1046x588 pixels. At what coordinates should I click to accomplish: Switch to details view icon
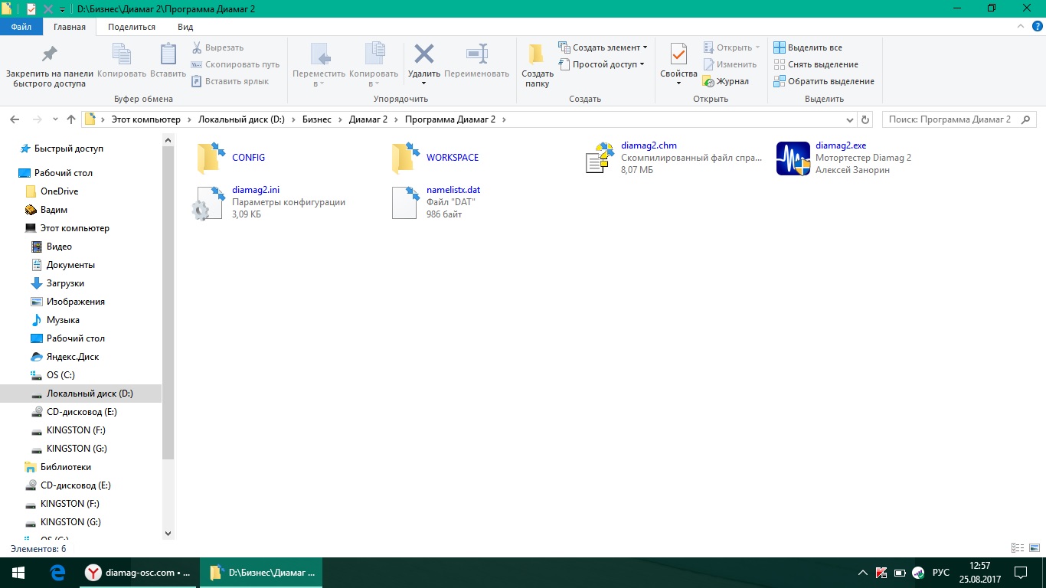tap(1017, 548)
